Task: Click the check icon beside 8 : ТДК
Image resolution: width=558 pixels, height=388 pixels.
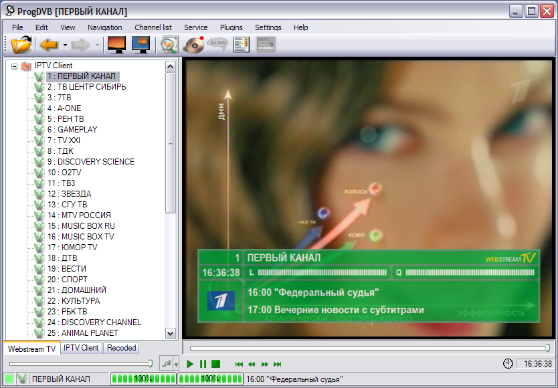Action: point(39,151)
